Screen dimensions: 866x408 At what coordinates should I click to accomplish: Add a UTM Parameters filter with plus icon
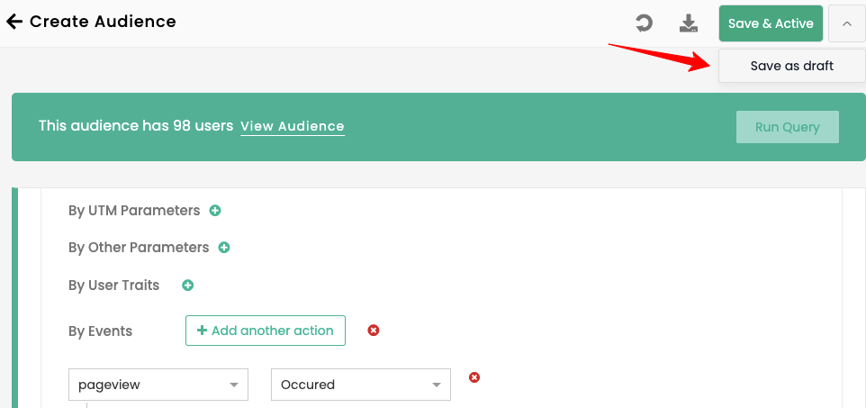[215, 211]
